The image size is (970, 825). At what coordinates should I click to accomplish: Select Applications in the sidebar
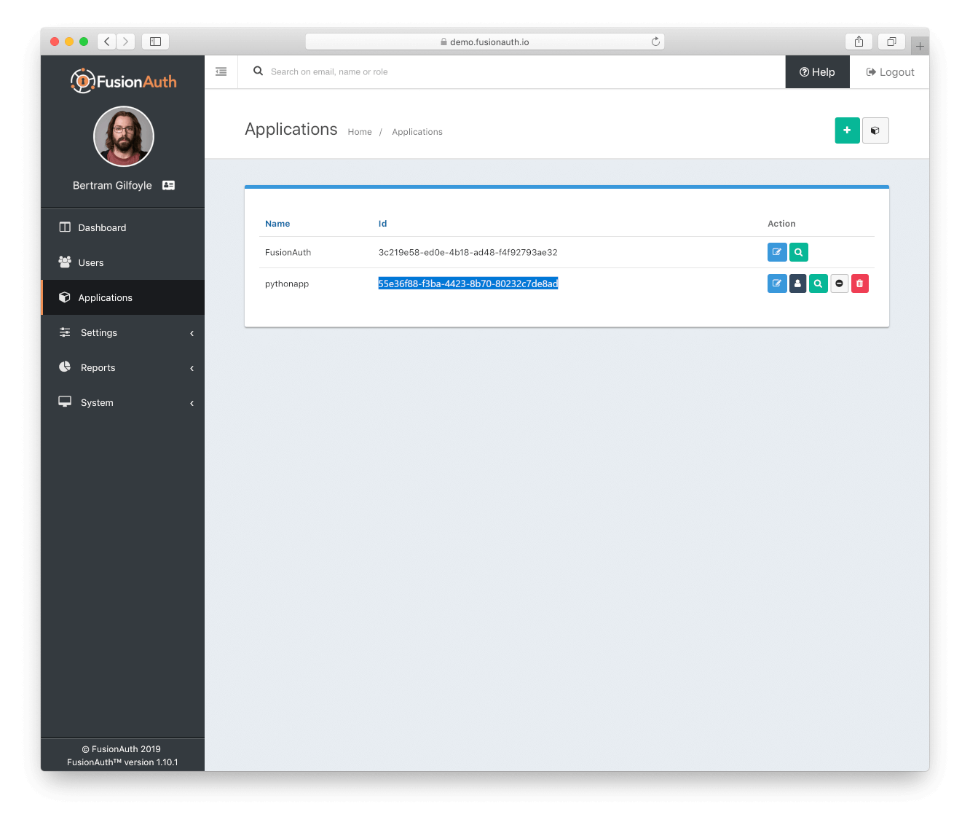(x=123, y=297)
